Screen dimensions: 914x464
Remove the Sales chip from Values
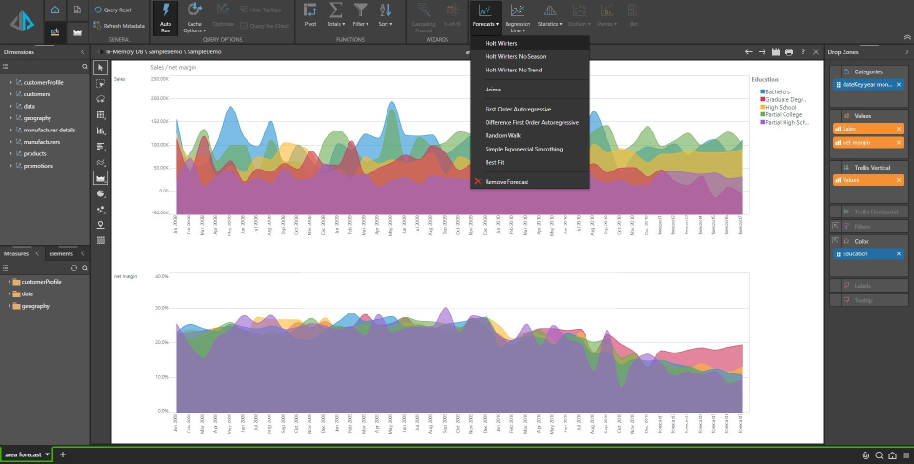(898, 127)
